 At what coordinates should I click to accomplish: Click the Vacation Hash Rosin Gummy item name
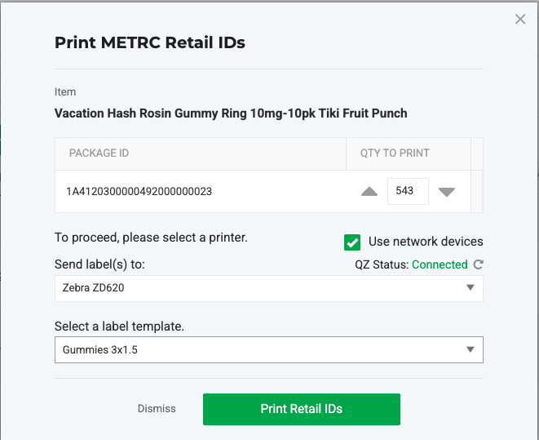click(x=231, y=113)
